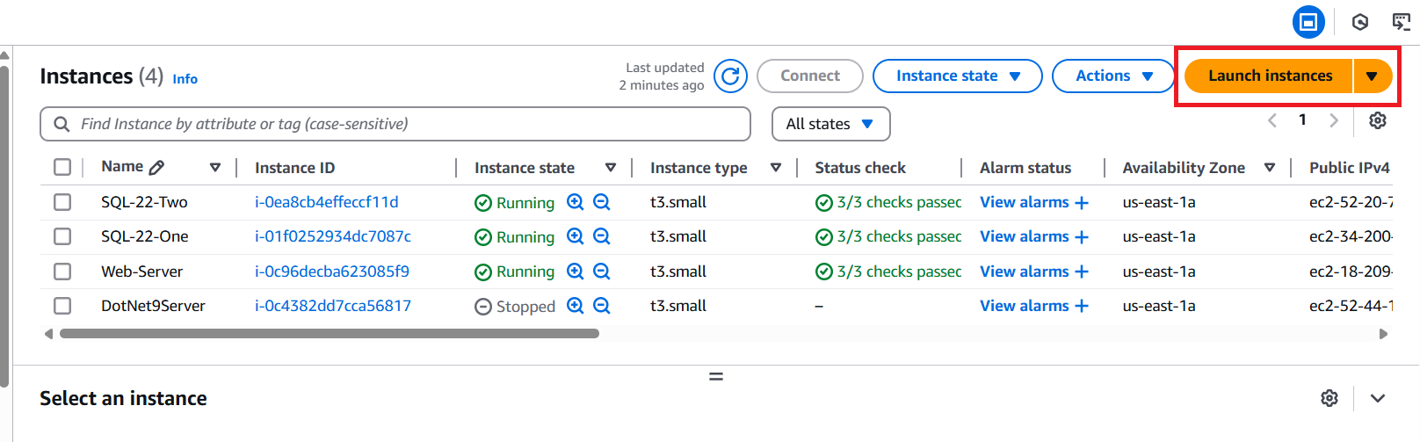Viewport: 1420px width, 442px height.
Task: Click the CloudShell icon in top bar
Action: pos(1402,22)
